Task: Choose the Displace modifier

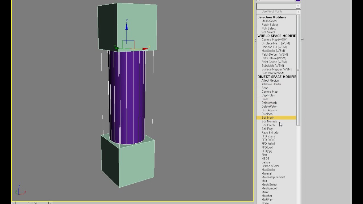Action: pos(267,114)
